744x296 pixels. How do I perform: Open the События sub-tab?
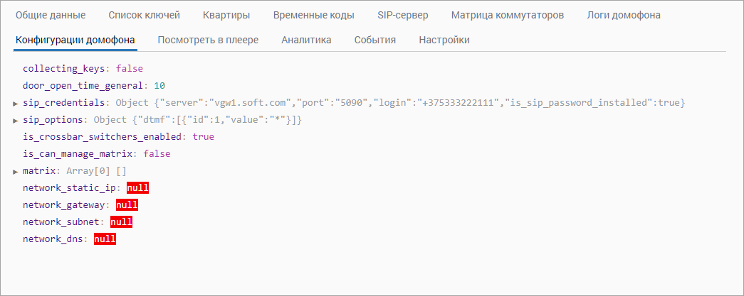pyautogui.click(x=374, y=40)
